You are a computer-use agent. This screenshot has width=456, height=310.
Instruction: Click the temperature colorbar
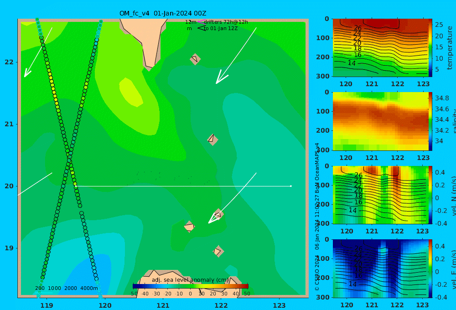coord(430,48)
